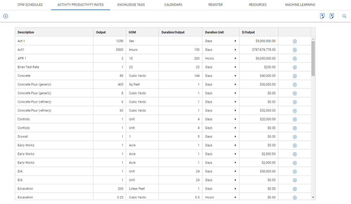Screen dimensions: 351x204
Task: Delete the Concrete row with 80 output
Action: pyautogui.click(x=295, y=76)
